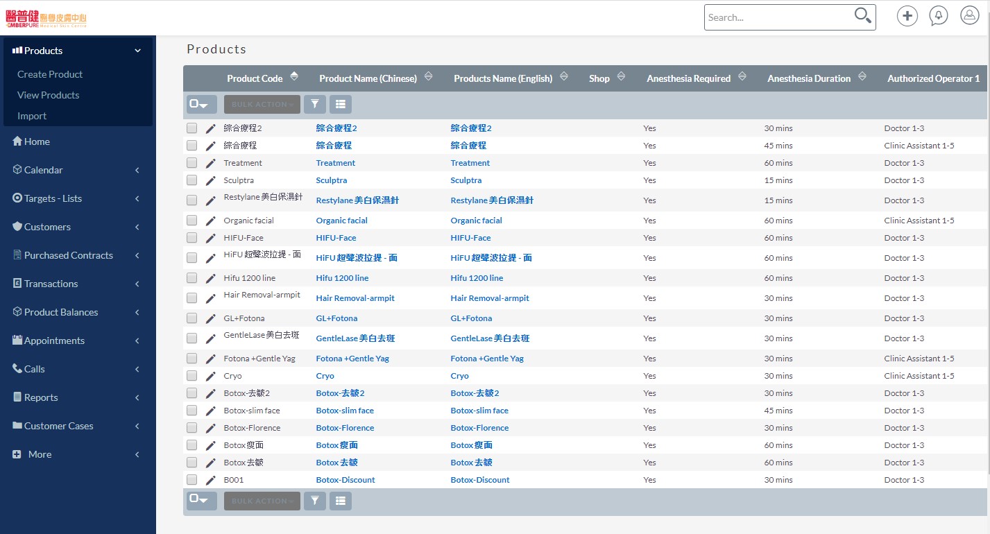This screenshot has width=990, height=534.
Task: Check the Botox-slim face row checkbox
Action: [191, 411]
